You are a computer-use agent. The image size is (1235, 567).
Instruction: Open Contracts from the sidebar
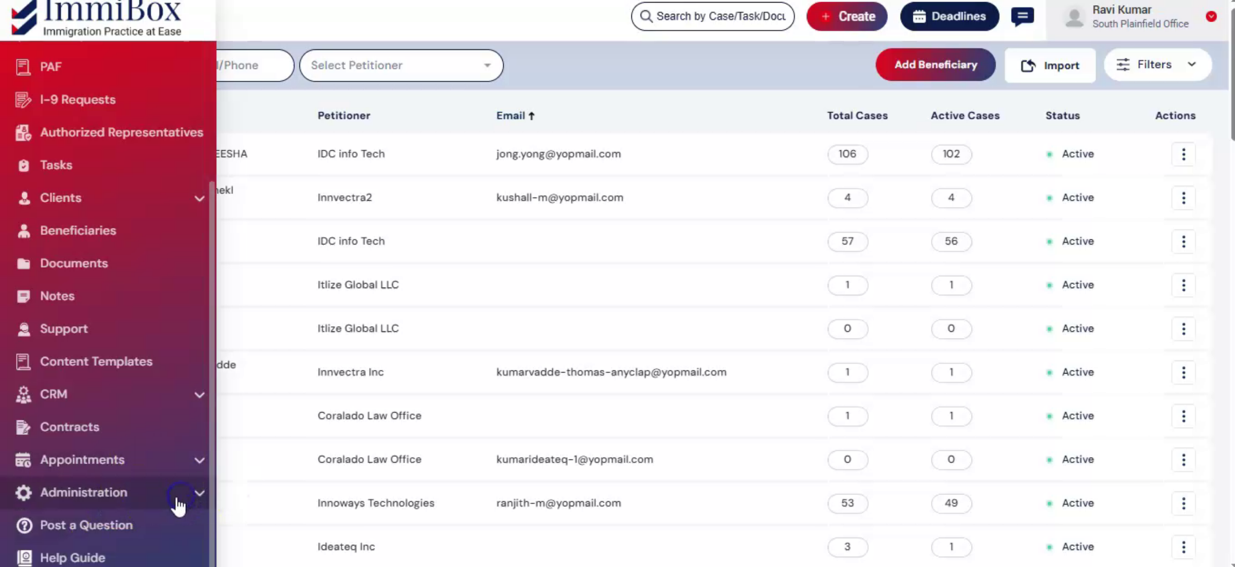[x=69, y=427]
